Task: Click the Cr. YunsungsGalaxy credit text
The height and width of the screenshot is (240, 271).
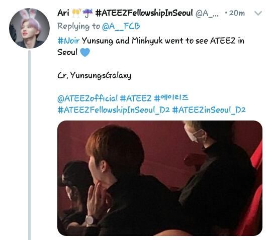Action: pyautogui.click(x=95, y=75)
